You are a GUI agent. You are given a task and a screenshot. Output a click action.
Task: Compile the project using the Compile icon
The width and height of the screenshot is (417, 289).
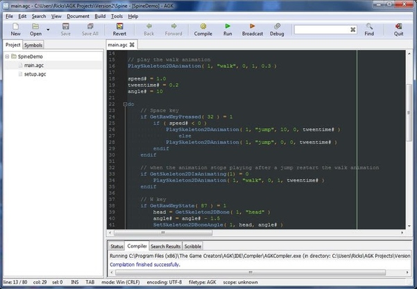point(203,26)
